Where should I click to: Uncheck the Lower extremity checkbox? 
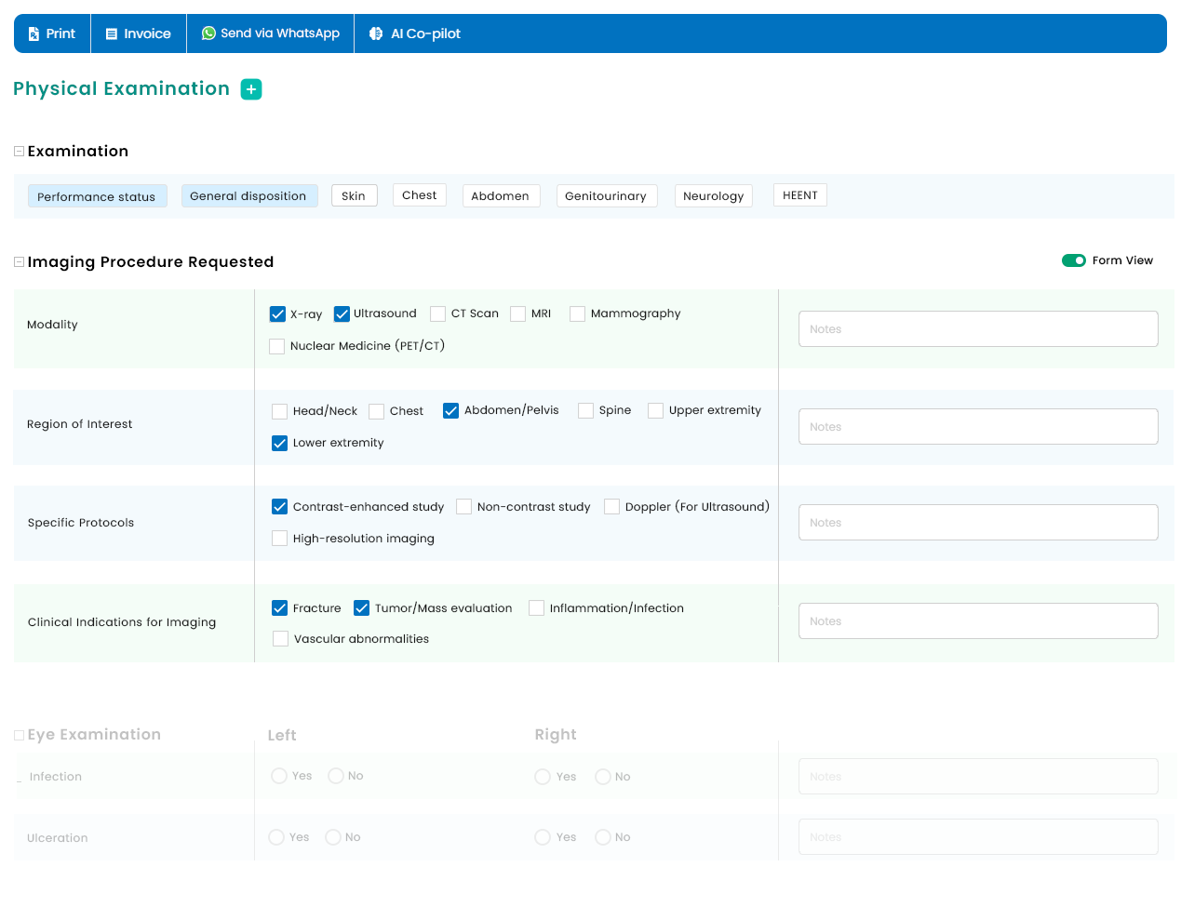[x=280, y=444]
